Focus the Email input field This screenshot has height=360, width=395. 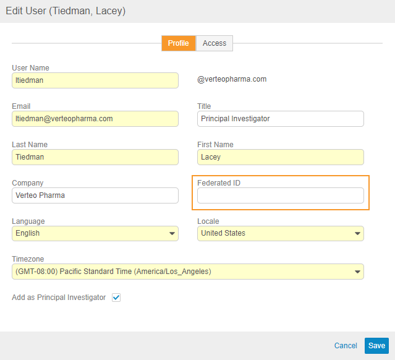point(95,119)
